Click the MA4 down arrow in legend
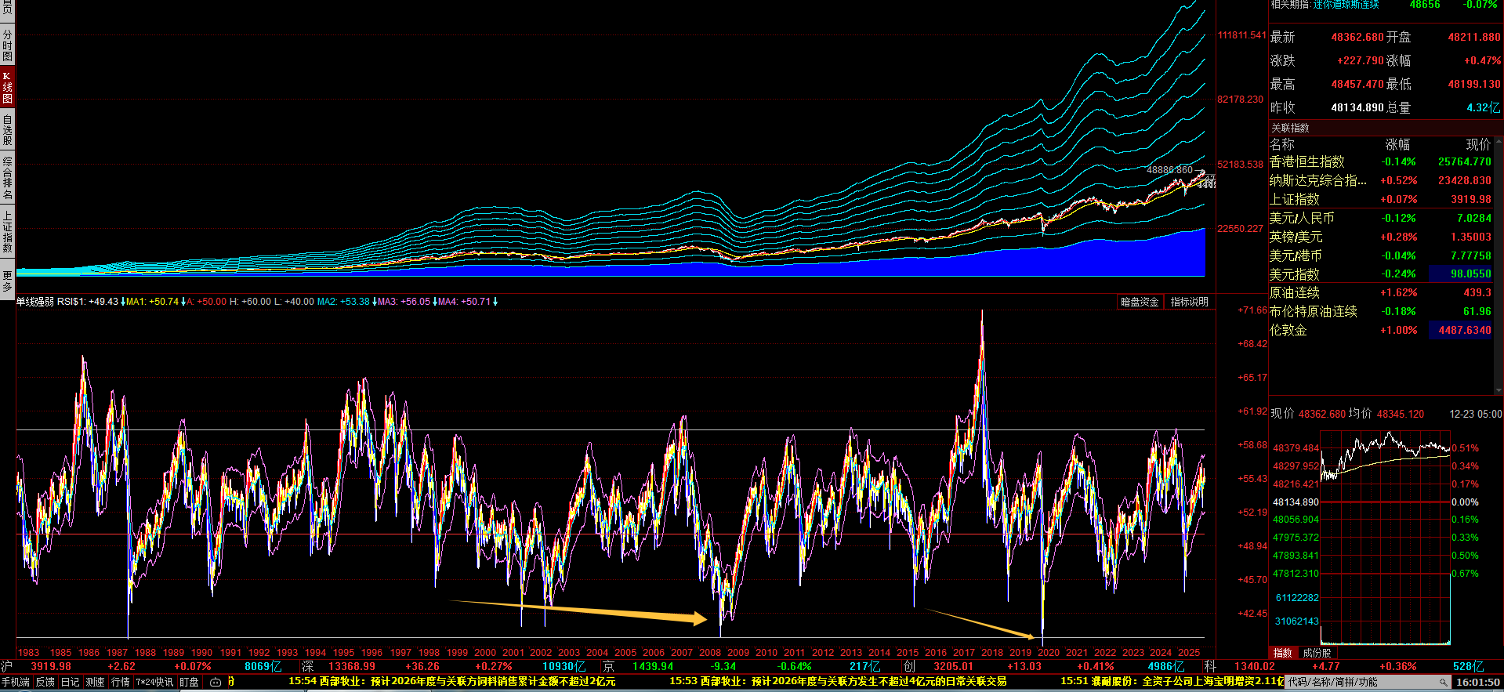 point(495,302)
